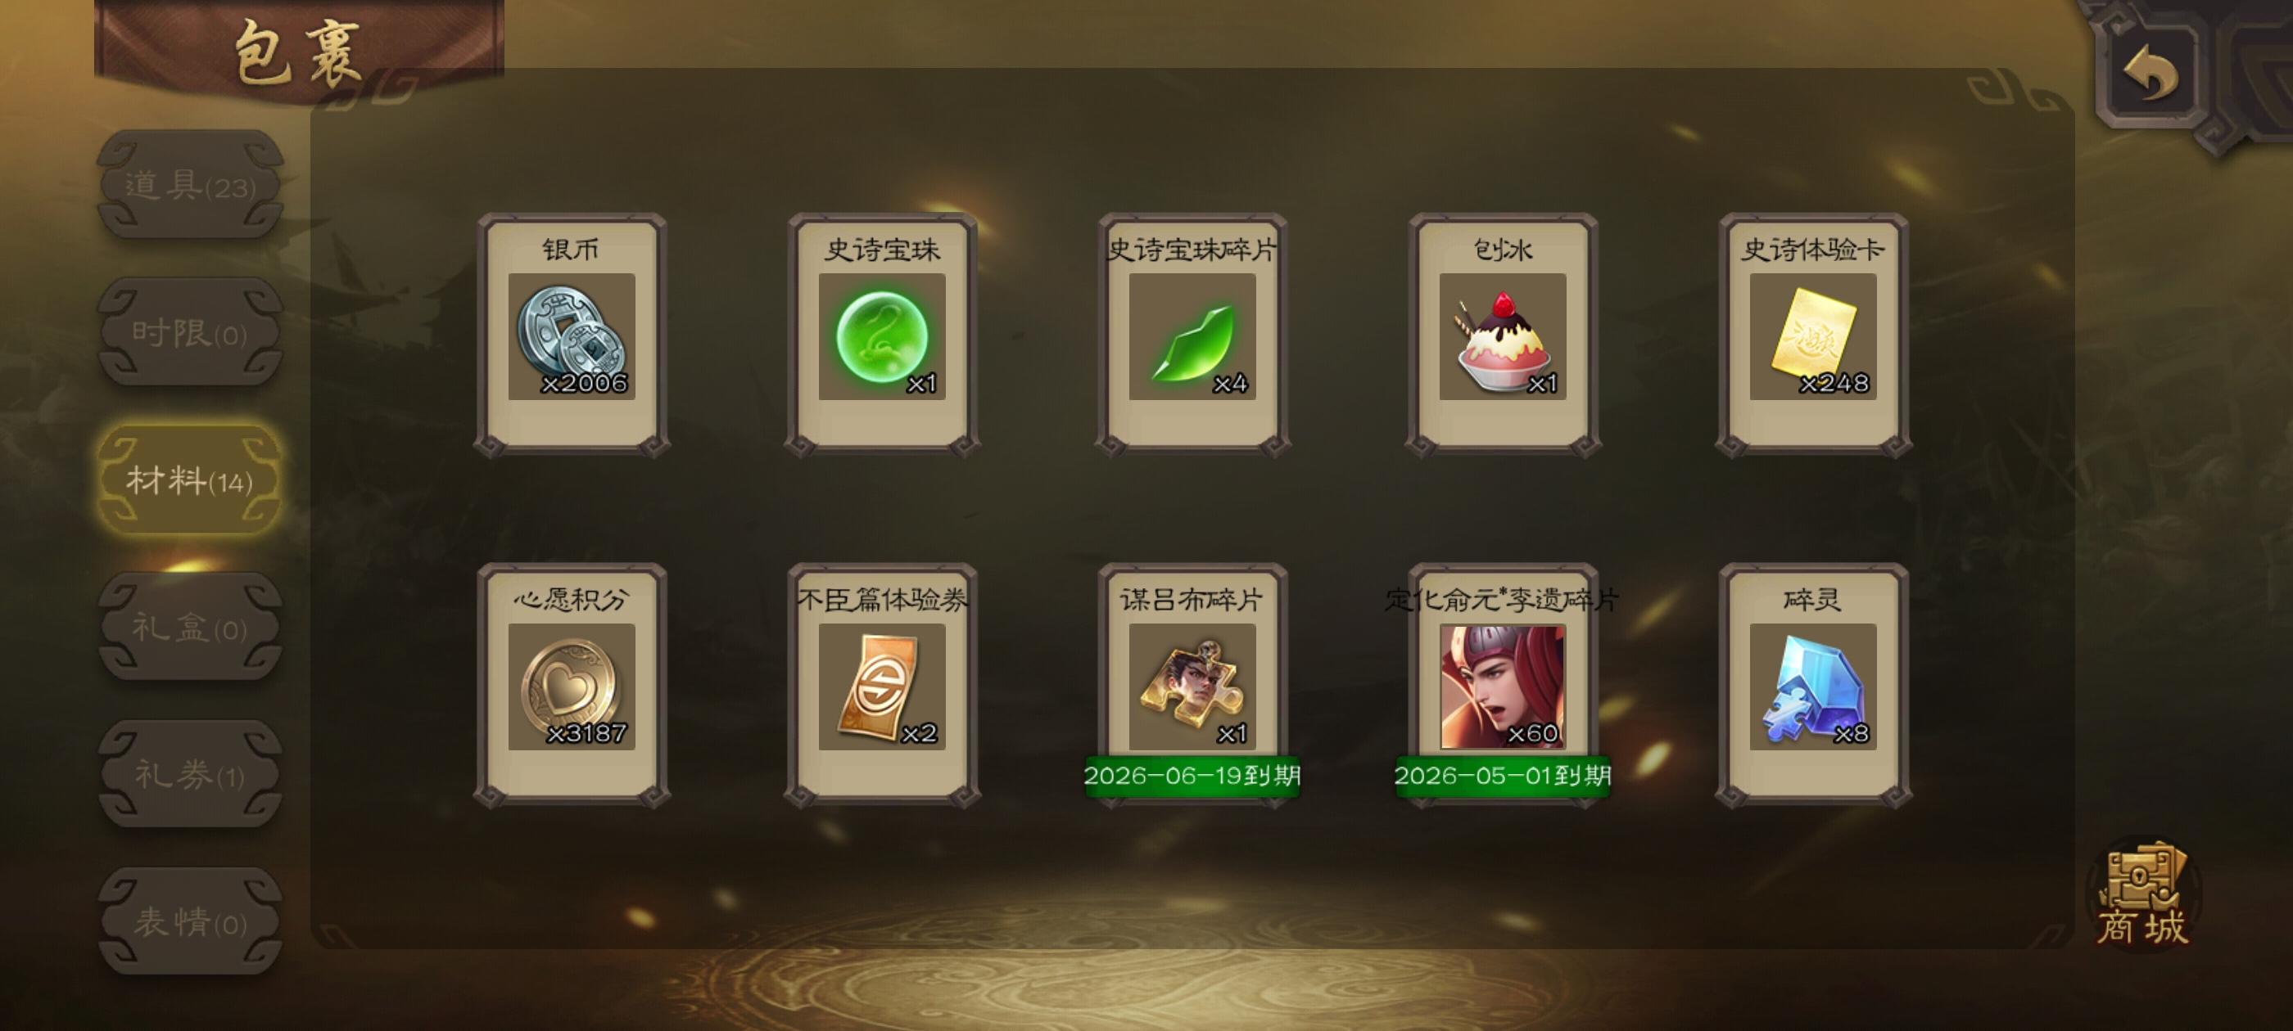Image resolution: width=2293 pixels, height=1031 pixels.
Task: Select the 不臣篇体验券 orange ticket
Action: 882,685
